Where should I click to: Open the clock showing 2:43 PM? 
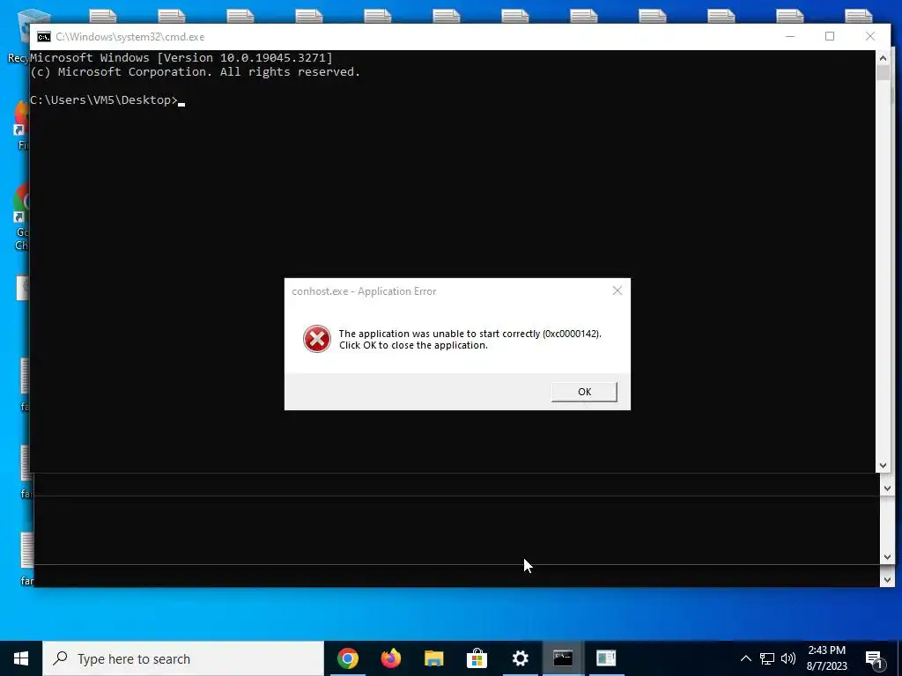[x=826, y=658]
